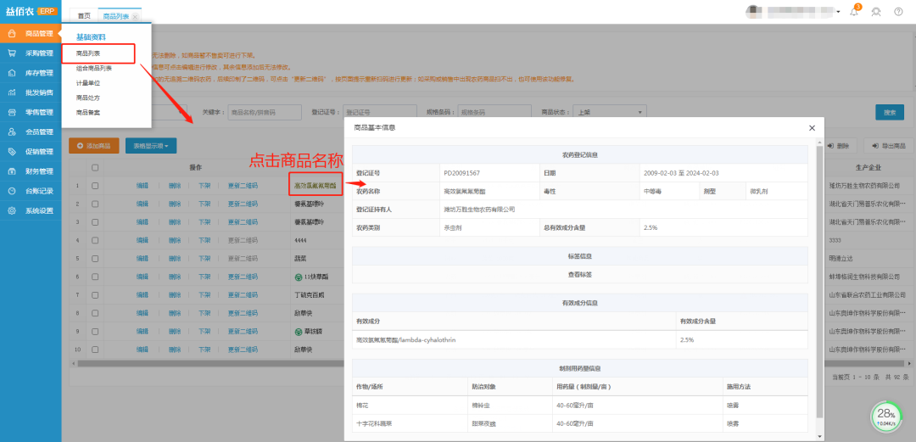Open 零售管理 in the sidebar
The width and height of the screenshot is (916, 442).
tap(31, 112)
